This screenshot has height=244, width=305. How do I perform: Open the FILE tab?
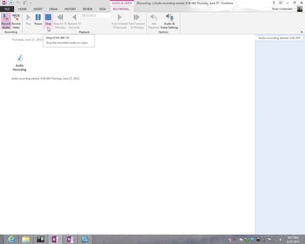pyautogui.click(x=7, y=9)
